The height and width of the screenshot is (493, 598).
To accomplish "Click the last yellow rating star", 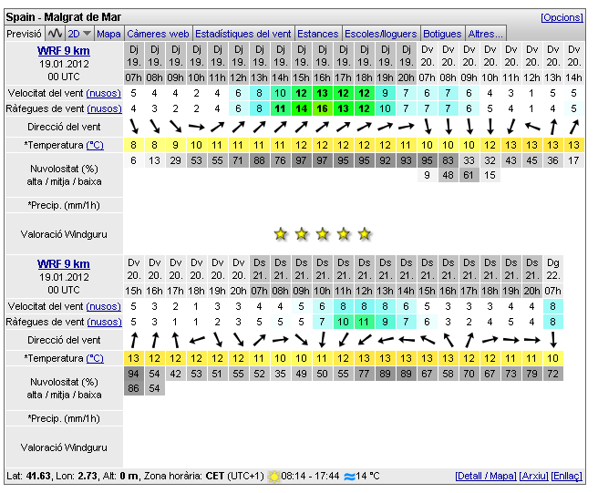I will pyautogui.click(x=365, y=234).
